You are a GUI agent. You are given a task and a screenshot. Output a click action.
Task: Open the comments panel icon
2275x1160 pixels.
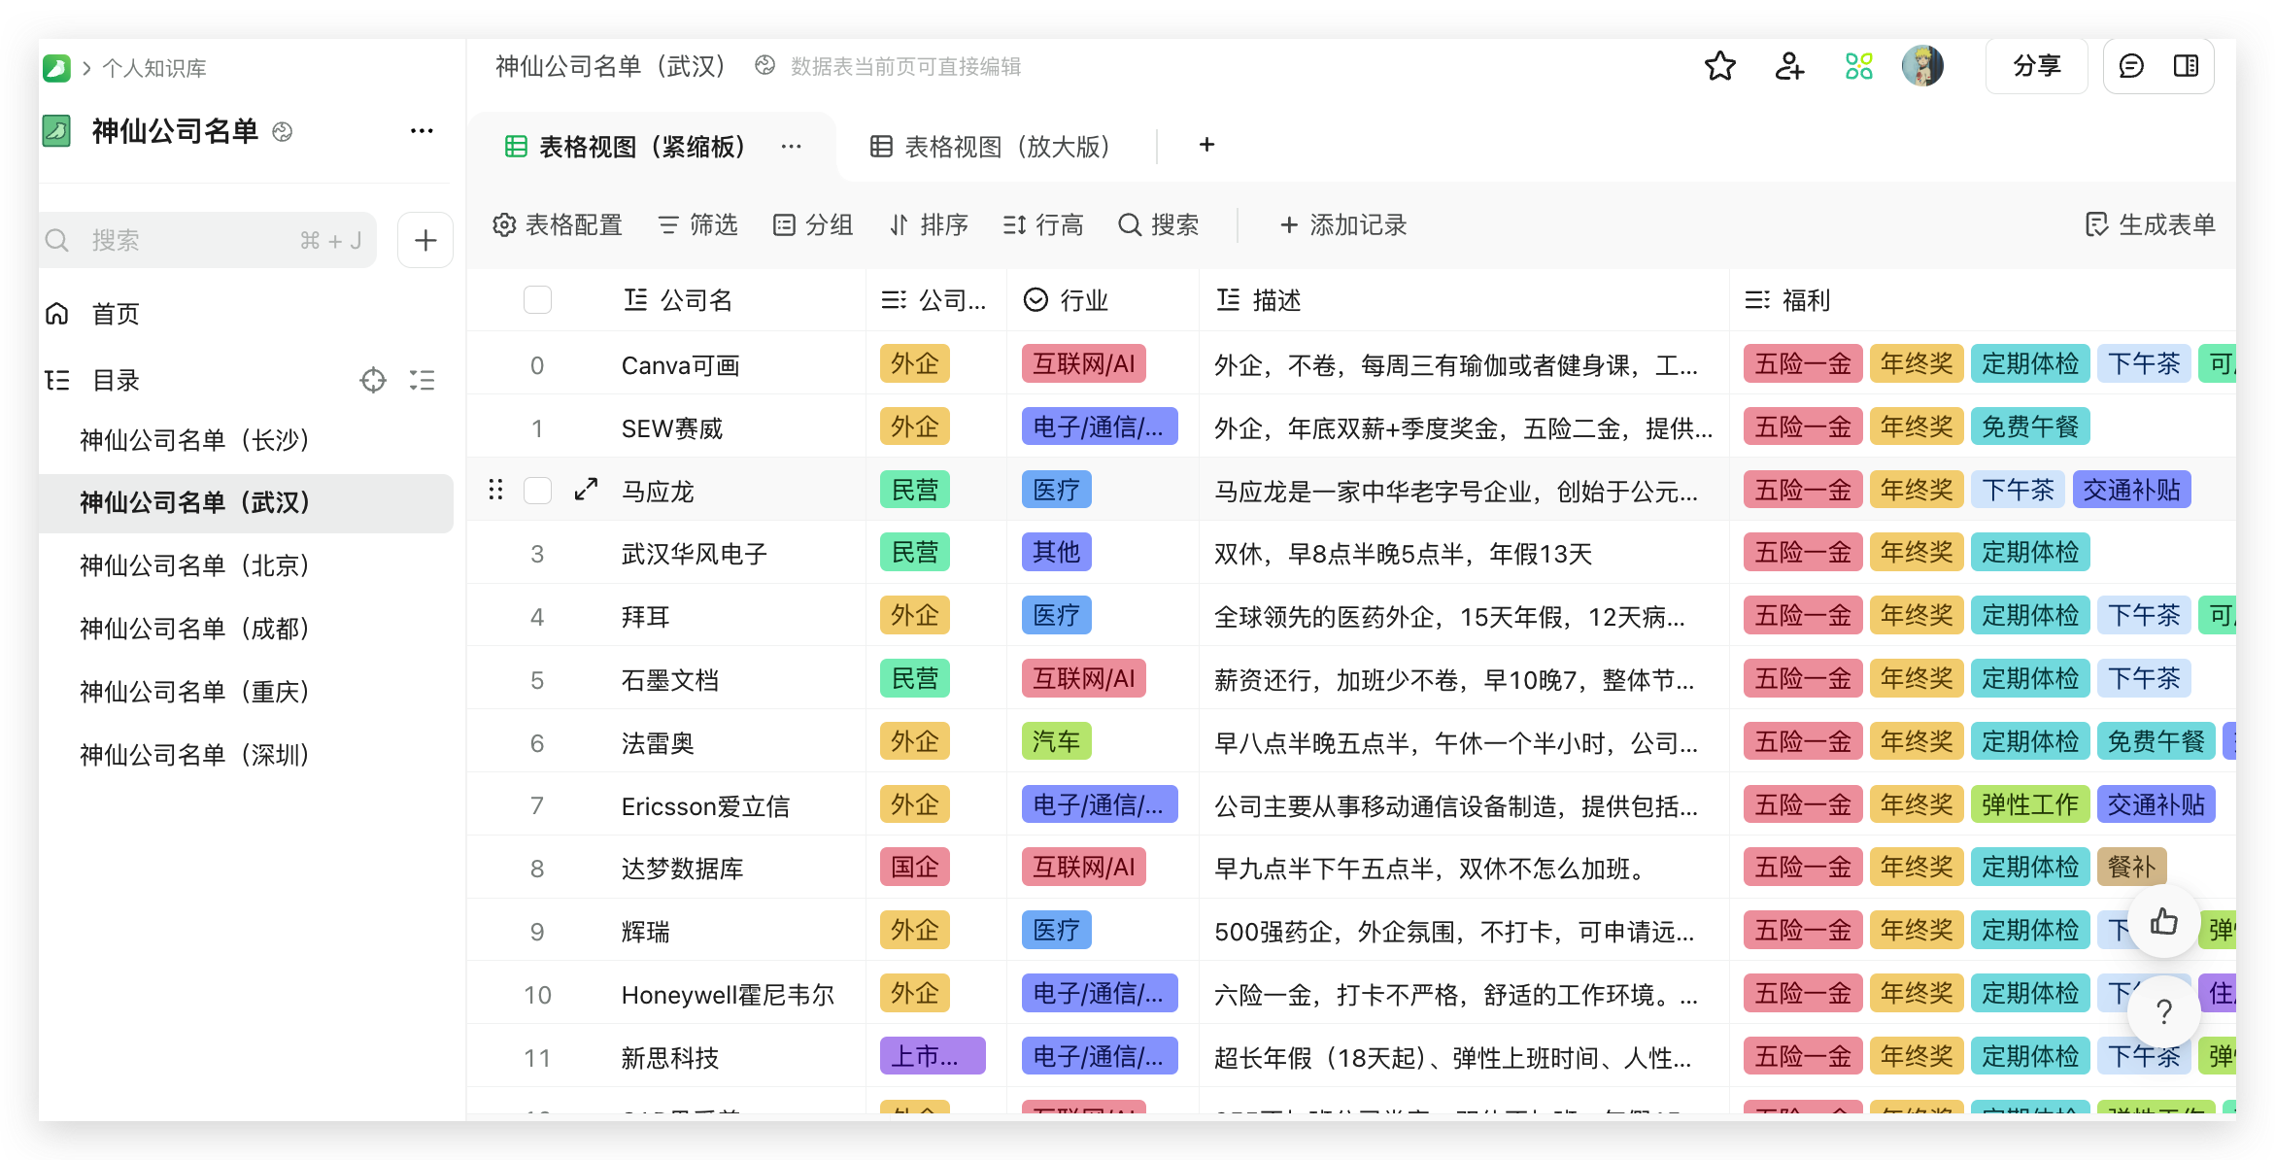2130,66
